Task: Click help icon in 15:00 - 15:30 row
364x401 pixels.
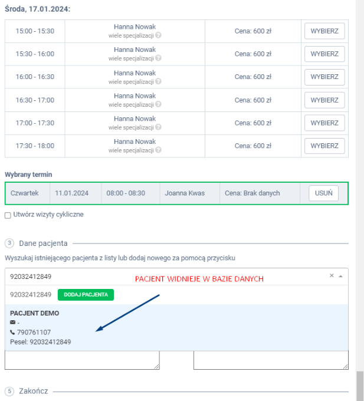Action: click(x=158, y=35)
